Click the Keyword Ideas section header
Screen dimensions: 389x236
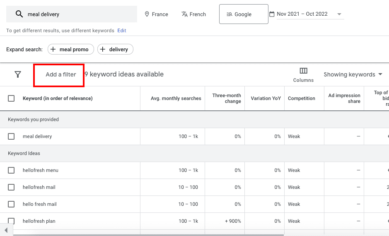pyautogui.click(x=24, y=153)
